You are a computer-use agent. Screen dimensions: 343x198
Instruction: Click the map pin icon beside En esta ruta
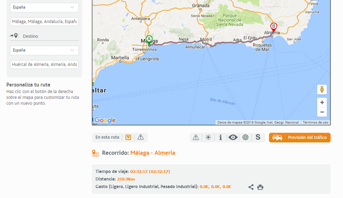click(x=128, y=137)
